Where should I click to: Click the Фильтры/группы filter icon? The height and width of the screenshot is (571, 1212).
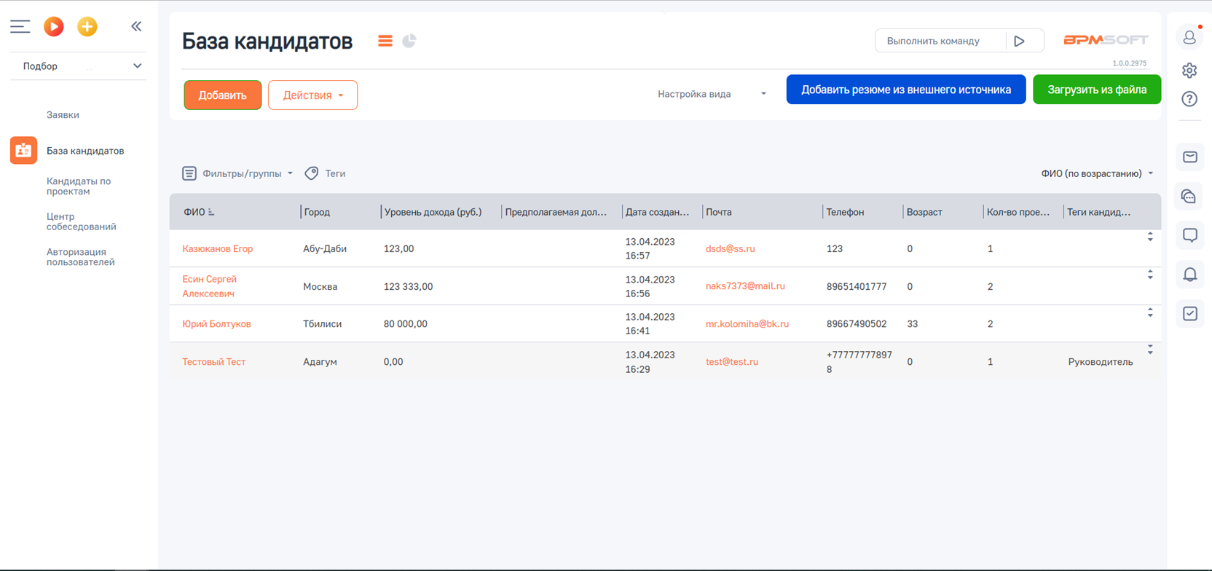tap(189, 173)
